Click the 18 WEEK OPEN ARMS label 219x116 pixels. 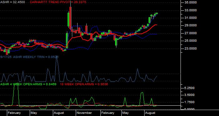(x=84, y=84)
